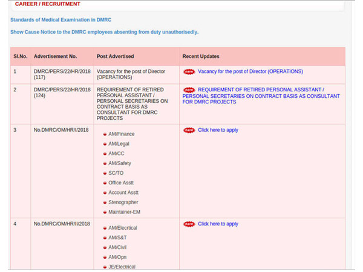Click the Stenographer post entry
363x272 pixels.
tap(123, 202)
